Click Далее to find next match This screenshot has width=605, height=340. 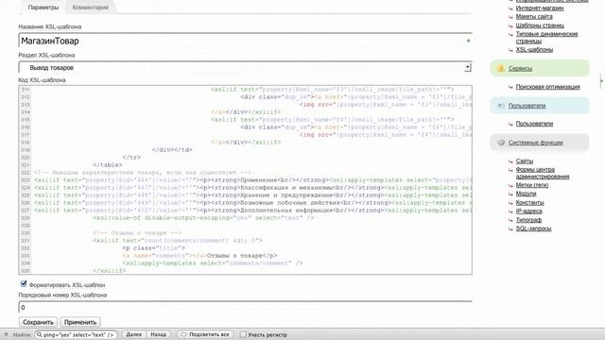pos(133,334)
